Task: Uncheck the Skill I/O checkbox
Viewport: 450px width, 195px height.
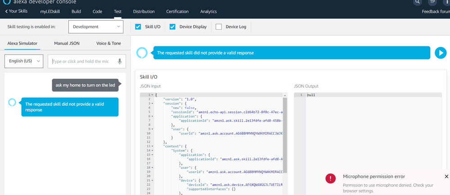Action: point(138,27)
